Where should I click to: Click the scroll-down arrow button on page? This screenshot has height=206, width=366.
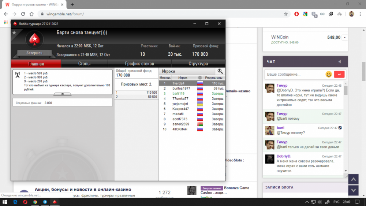pyautogui.click(x=353, y=190)
